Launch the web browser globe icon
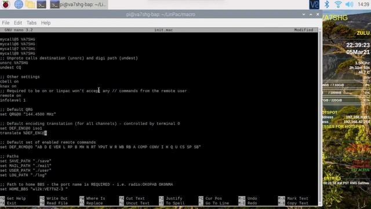Viewport: 371px width, 209px height. (x=19, y=4)
